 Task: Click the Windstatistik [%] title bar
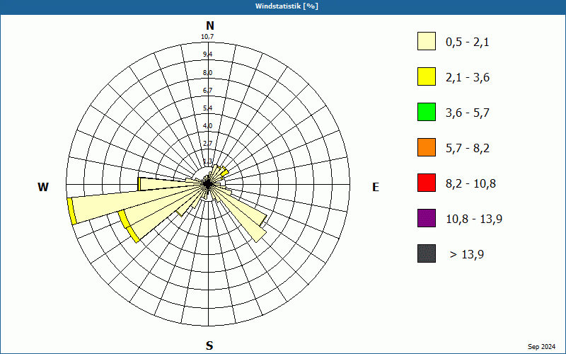[283, 6]
